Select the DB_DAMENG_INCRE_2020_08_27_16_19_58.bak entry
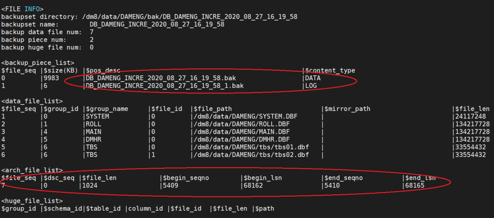Screen dimensions: 494x218 pyautogui.click(x=161, y=78)
